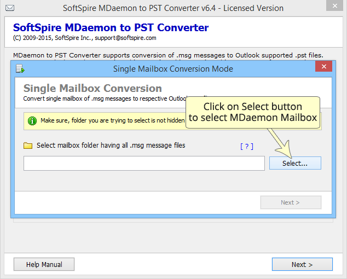The image size is (347, 279).
Task: Click the disabled Next button inside dialog
Action: [291, 202]
